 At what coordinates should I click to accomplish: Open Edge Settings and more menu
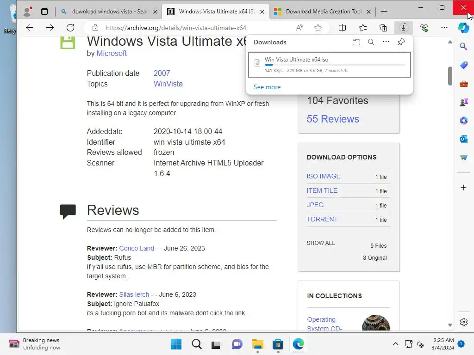coord(444,28)
